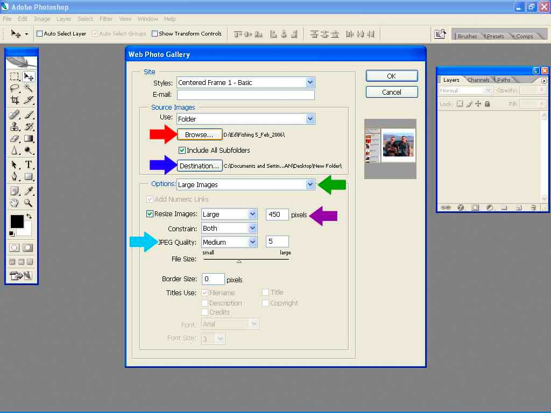Open the File menu

(7, 19)
